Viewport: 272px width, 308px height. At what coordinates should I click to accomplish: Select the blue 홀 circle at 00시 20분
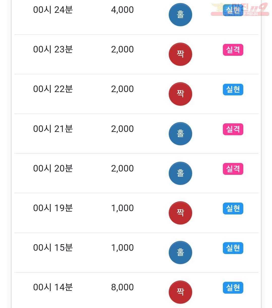coord(180,173)
